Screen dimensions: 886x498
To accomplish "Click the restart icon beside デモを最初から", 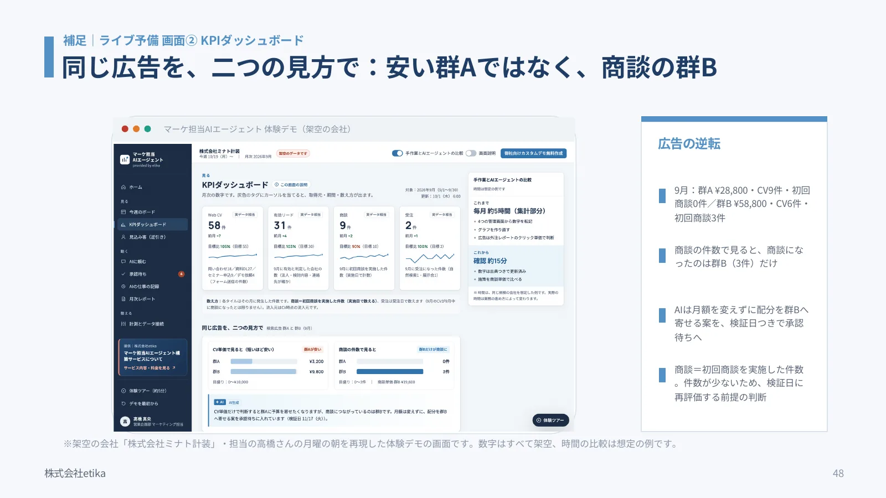I will tap(123, 403).
